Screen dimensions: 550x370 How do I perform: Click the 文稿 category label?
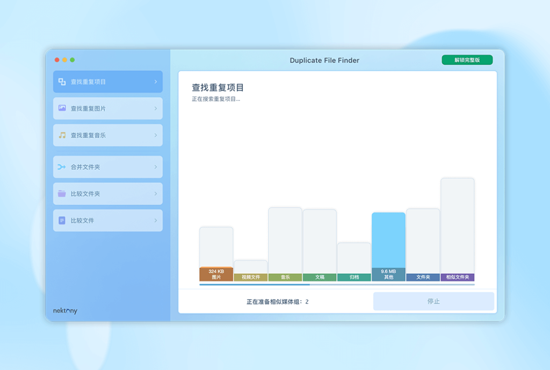click(320, 277)
